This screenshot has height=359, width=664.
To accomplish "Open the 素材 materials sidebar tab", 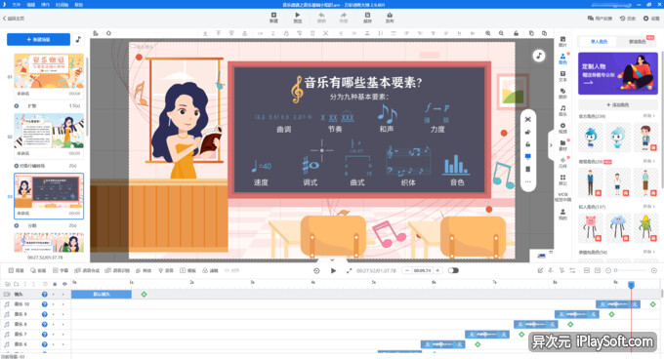I will click(x=562, y=145).
